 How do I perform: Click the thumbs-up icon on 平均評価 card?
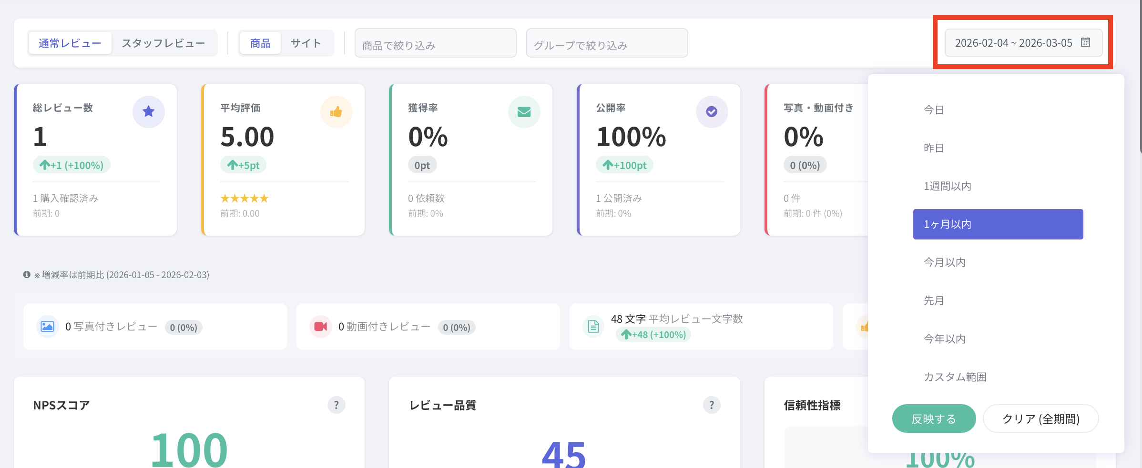click(x=336, y=112)
